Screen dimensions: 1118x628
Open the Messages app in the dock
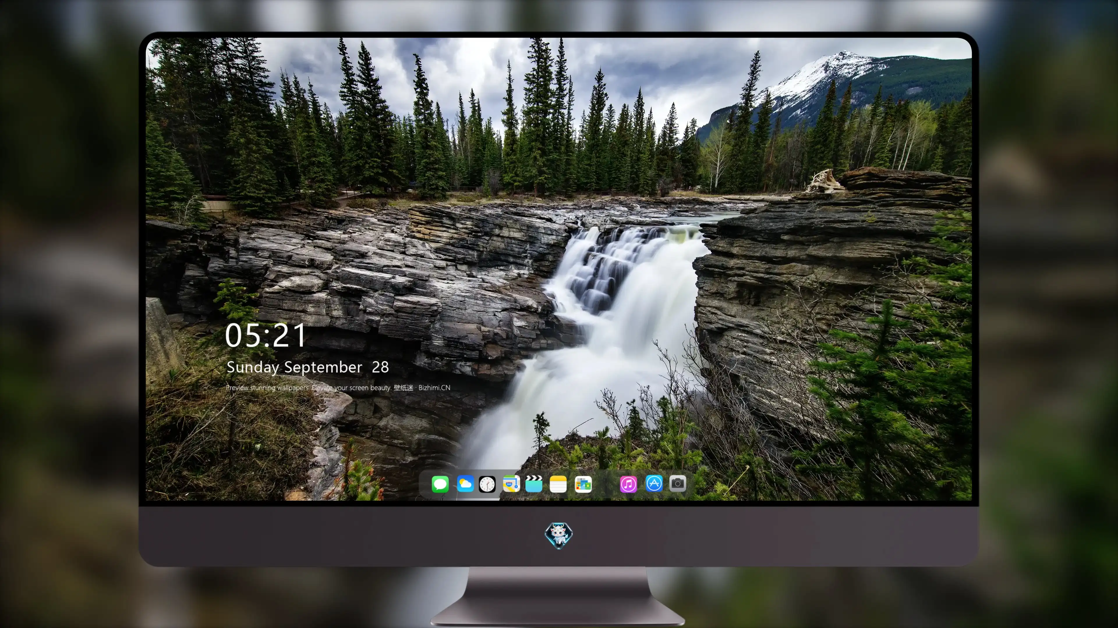point(440,484)
